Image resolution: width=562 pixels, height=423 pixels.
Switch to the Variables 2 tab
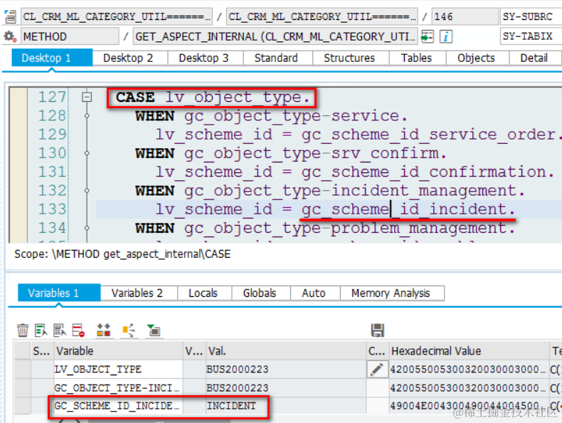point(137,293)
